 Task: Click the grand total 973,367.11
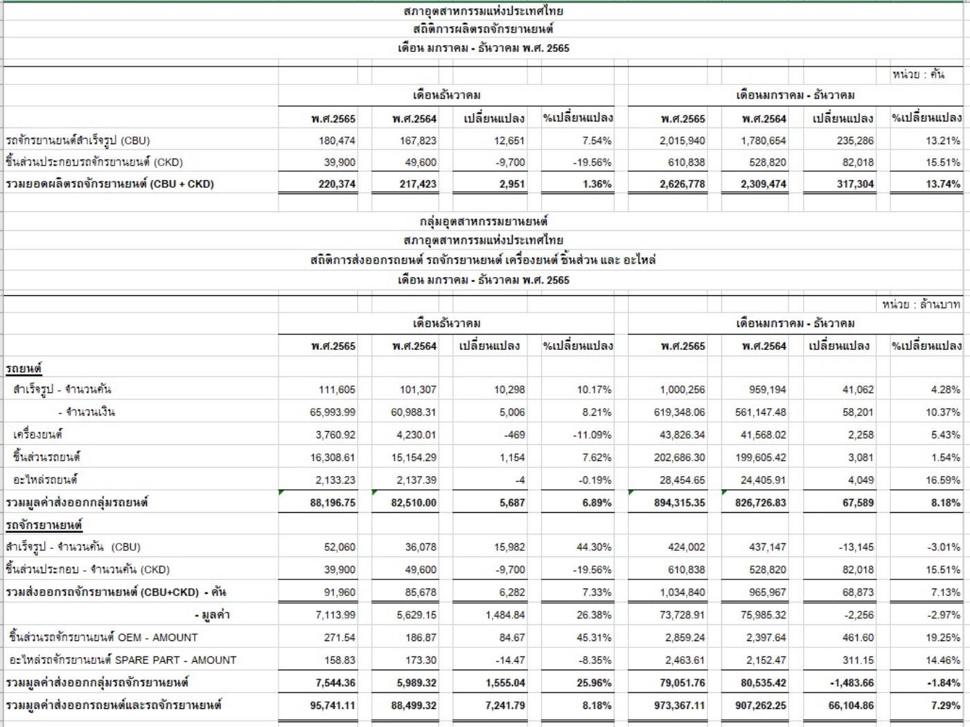point(680,706)
